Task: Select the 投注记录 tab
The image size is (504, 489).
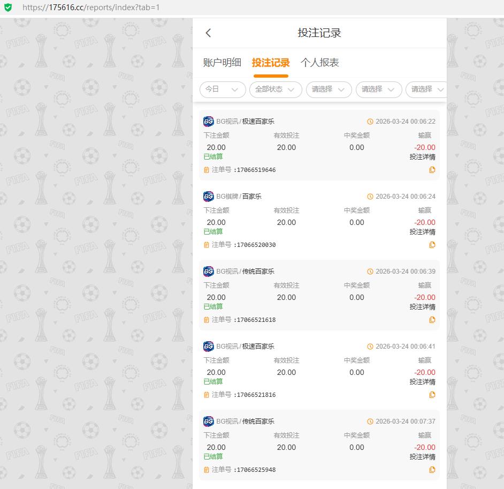Action: (x=271, y=63)
